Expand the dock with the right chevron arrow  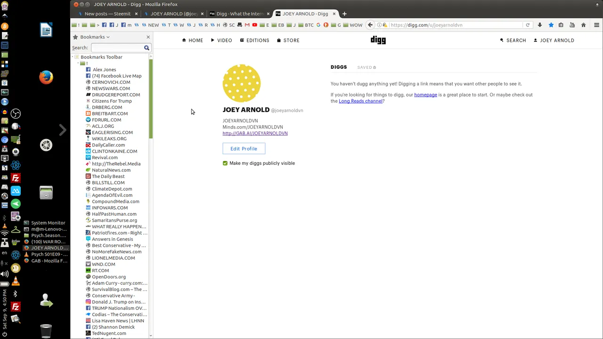click(x=63, y=130)
